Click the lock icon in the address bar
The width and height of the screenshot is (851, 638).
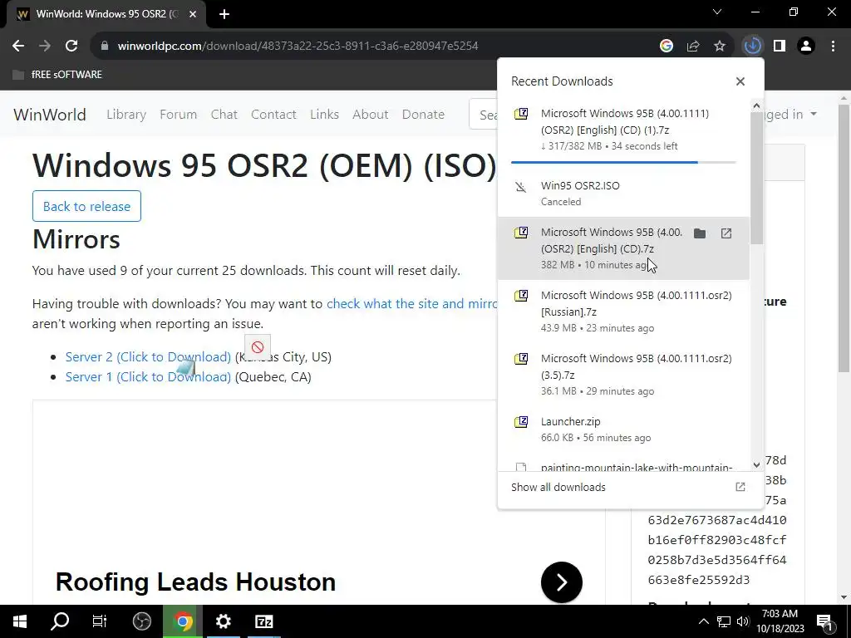105,47
